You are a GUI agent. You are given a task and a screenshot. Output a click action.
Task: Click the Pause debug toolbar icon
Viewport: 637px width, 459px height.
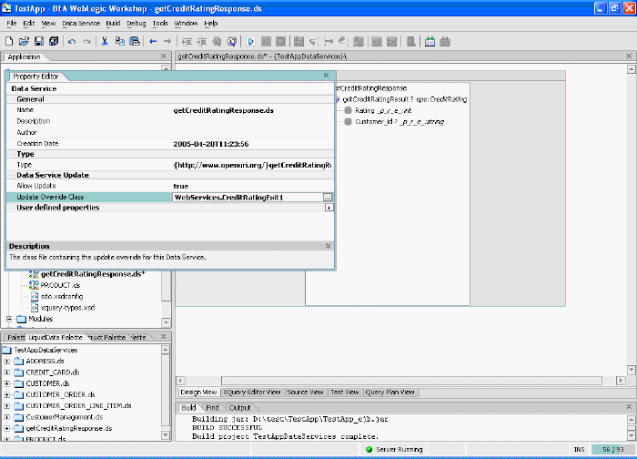[266, 41]
